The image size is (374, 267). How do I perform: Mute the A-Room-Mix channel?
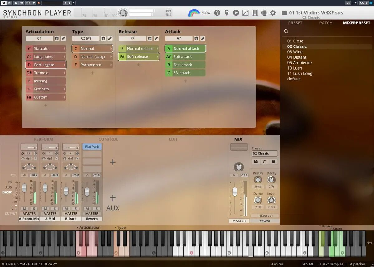24,209
